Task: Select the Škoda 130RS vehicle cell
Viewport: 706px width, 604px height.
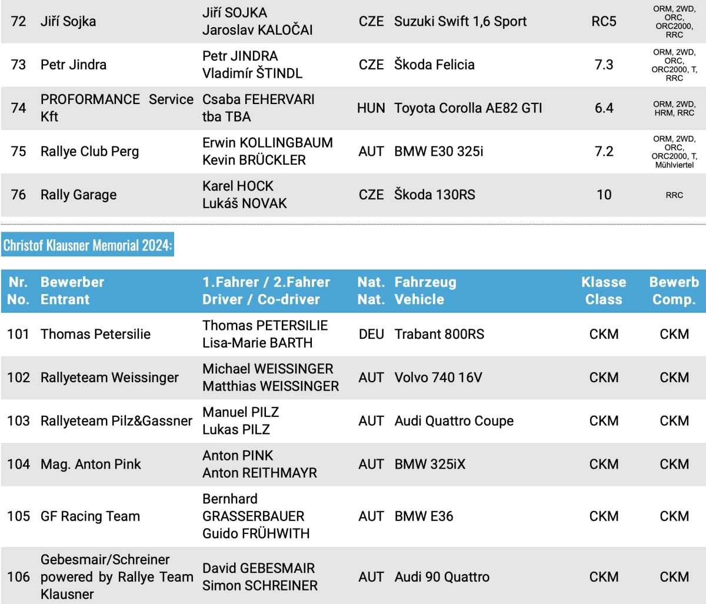Action: (x=434, y=195)
